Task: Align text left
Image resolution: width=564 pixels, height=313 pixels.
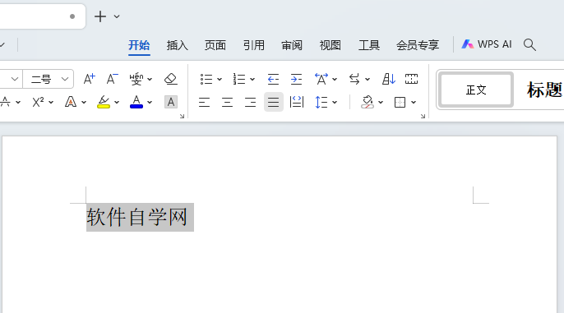Action: click(204, 103)
